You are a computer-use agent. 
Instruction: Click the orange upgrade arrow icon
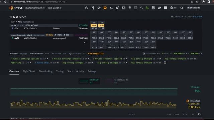[x=105, y=8]
